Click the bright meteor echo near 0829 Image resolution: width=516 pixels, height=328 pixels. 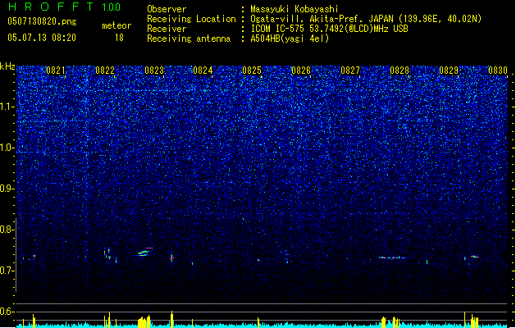click(x=474, y=257)
